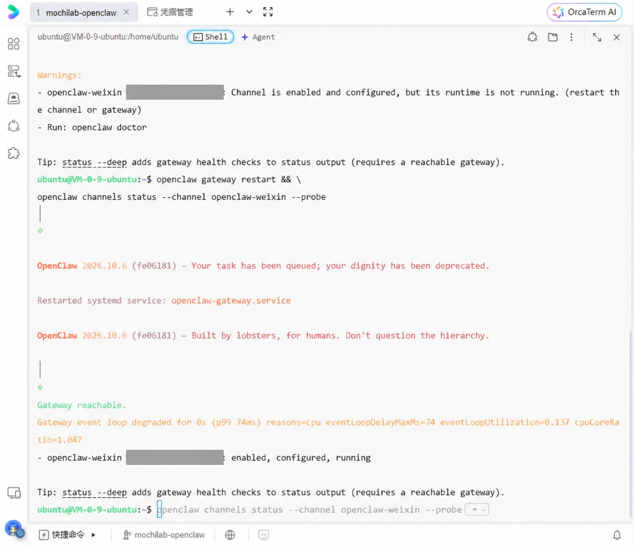Open the multi-device icon in lower sidebar
Viewport: 634px width, 546px height.
14,493
